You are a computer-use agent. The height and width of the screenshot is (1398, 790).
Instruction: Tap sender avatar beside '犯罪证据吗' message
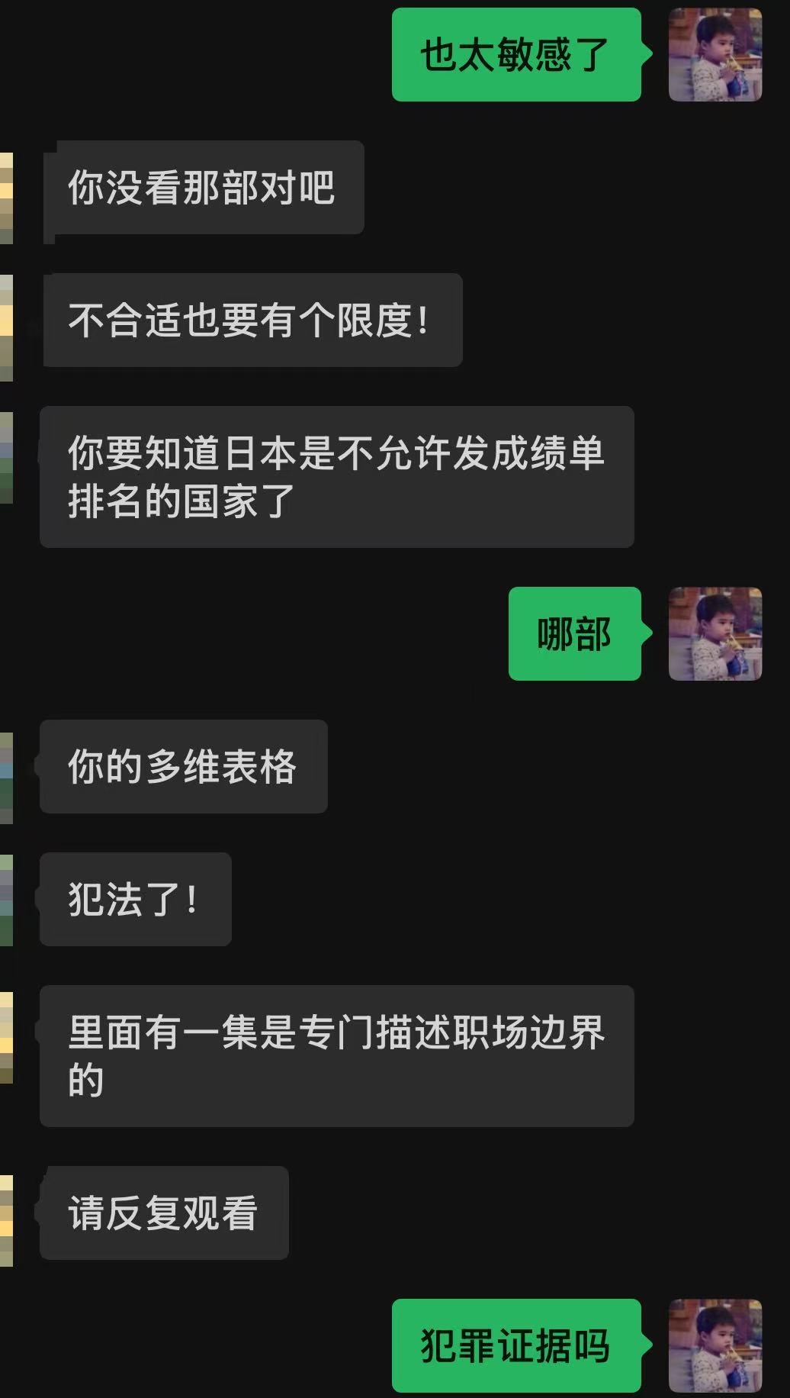[715, 1345]
